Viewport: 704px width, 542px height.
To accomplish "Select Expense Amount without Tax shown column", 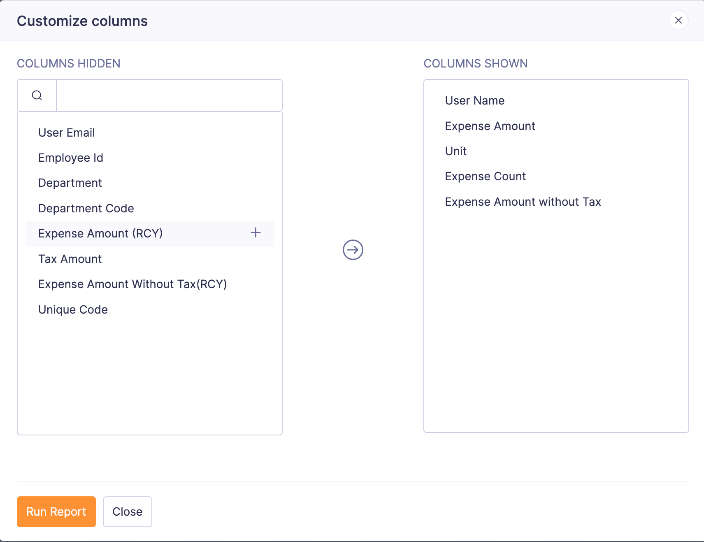I will 523,201.
